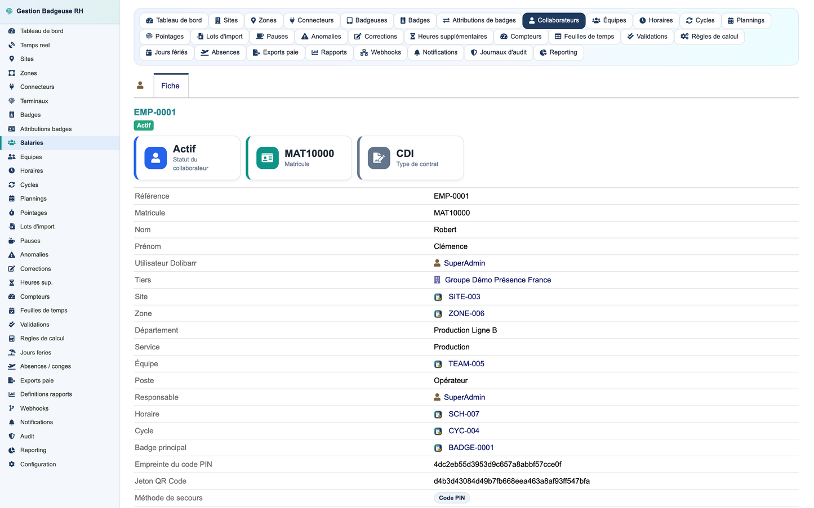Click the Validations check icon in sidebar
This screenshot has height=508, width=814.
[x=11, y=325]
